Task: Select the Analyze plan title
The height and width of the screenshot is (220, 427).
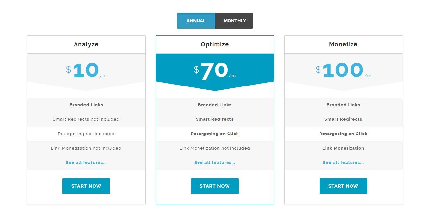Action: [86, 44]
